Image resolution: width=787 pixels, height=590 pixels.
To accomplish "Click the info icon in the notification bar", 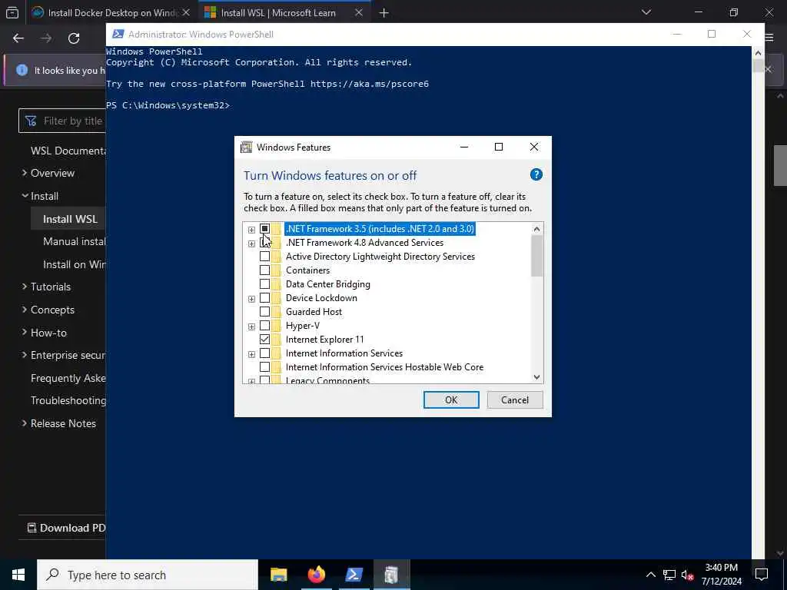I will pos(22,70).
